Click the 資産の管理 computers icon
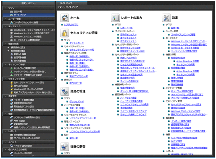Screen dimensions: 216x159 (65, 91)
